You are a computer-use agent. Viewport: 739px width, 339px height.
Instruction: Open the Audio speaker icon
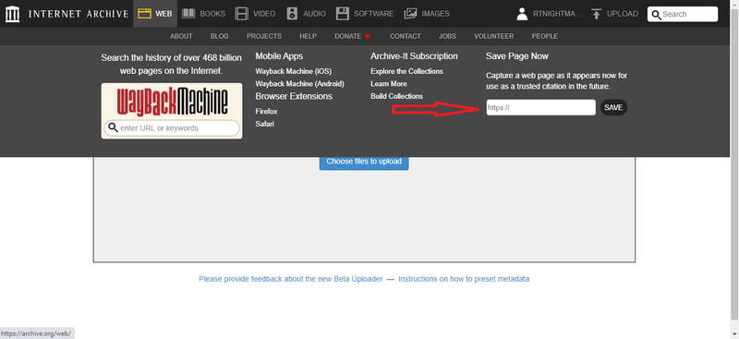tap(292, 14)
